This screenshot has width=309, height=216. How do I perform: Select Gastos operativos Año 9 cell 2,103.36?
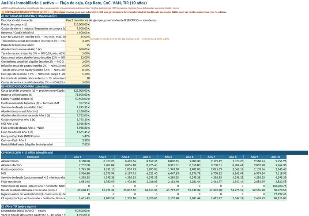[254, 169]
